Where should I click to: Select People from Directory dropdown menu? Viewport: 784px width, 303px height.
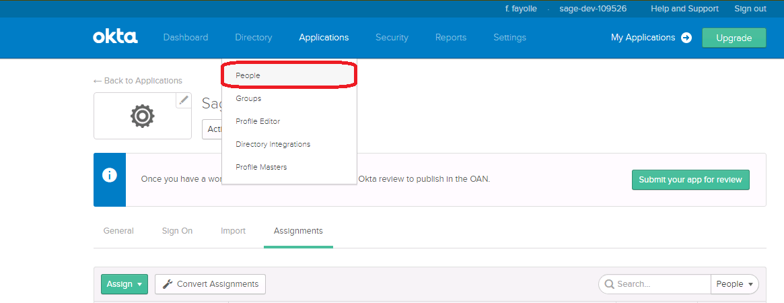click(x=289, y=75)
